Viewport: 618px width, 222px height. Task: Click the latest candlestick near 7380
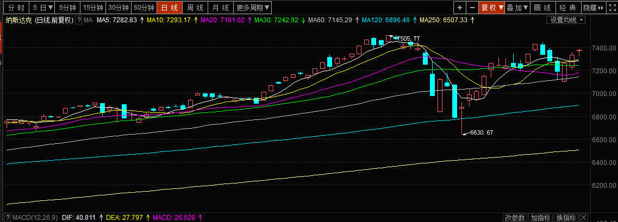coord(579,50)
